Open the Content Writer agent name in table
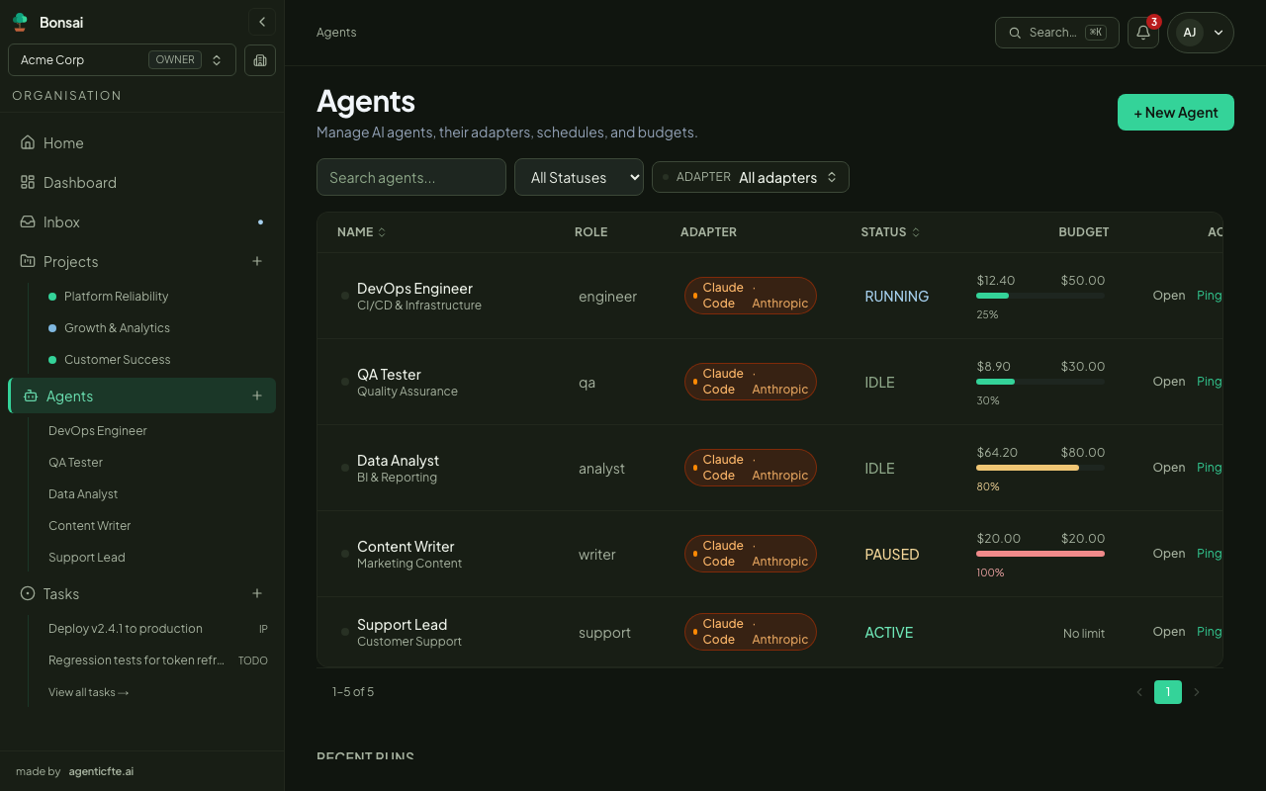Image resolution: width=1266 pixels, height=791 pixels. click(406, 547)
